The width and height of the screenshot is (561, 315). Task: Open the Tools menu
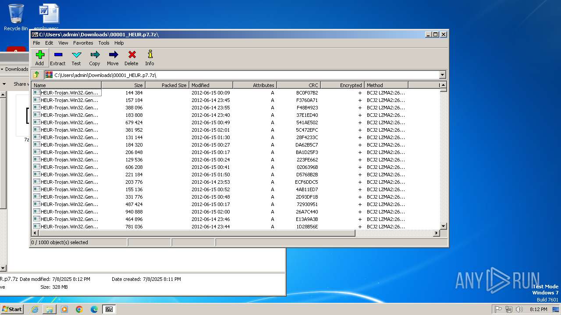coord(104,43)
